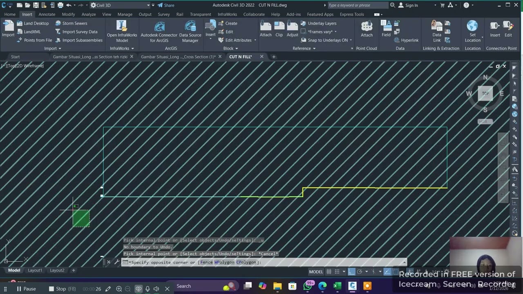Click the Plot printer icon
Screen dimensions: 523x294
point(60,5)
